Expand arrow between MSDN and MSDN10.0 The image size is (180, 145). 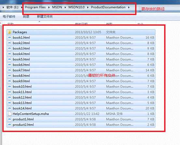pos(65,7)
